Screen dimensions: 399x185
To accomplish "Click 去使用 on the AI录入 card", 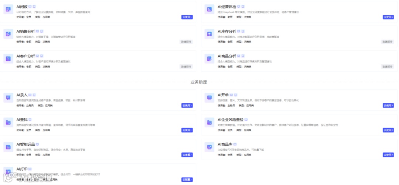I will [187, 106].
